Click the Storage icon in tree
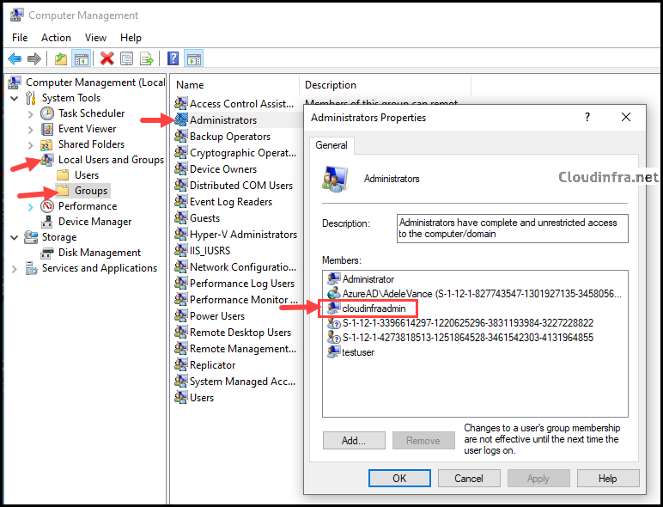Viewport: 663px width, 507px height. coord(31,237)
